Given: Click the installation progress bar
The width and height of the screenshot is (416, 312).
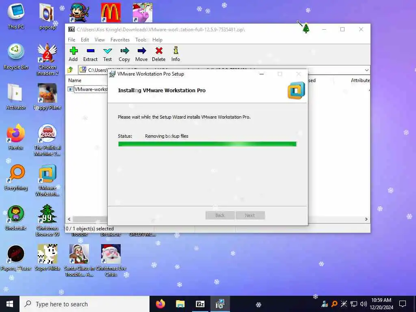Looking at the screenshot, I should click(207, 144).
